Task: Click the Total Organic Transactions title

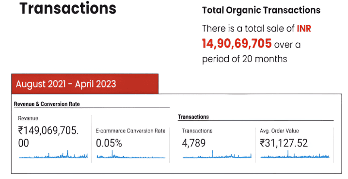Action: [x=261, y=10]
